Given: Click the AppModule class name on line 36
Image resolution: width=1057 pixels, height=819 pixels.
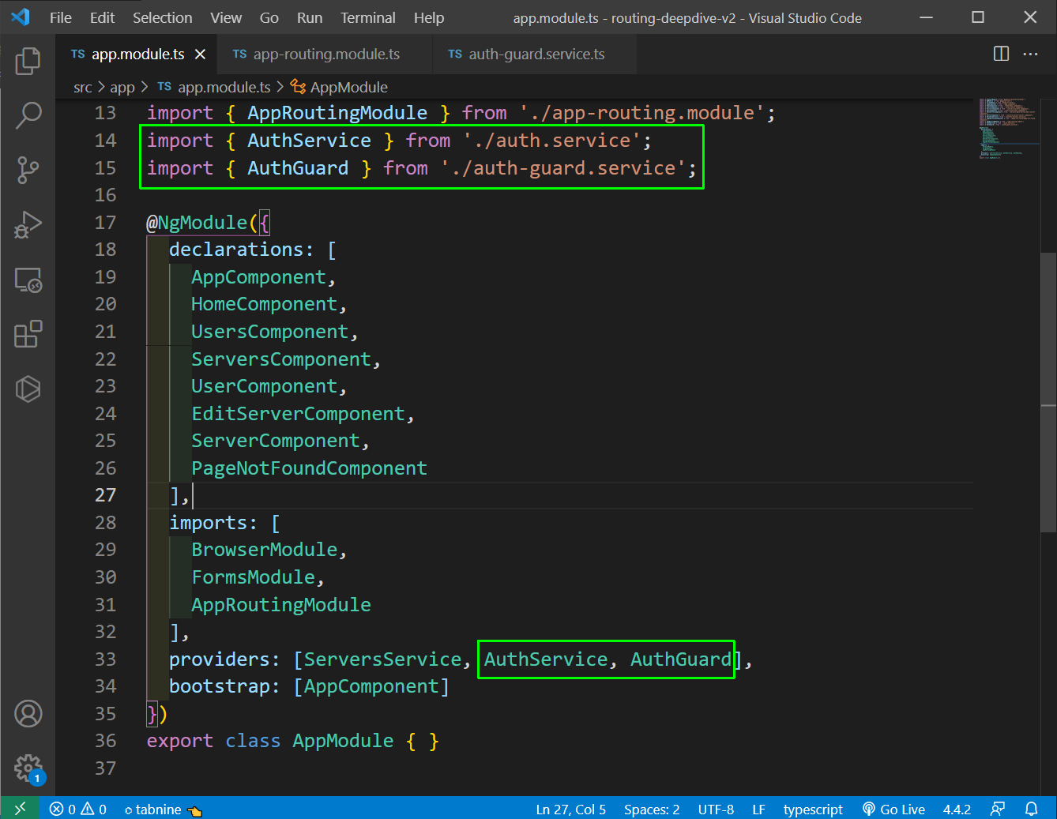Looking at the screenshot, I should [x=343, y=741].
